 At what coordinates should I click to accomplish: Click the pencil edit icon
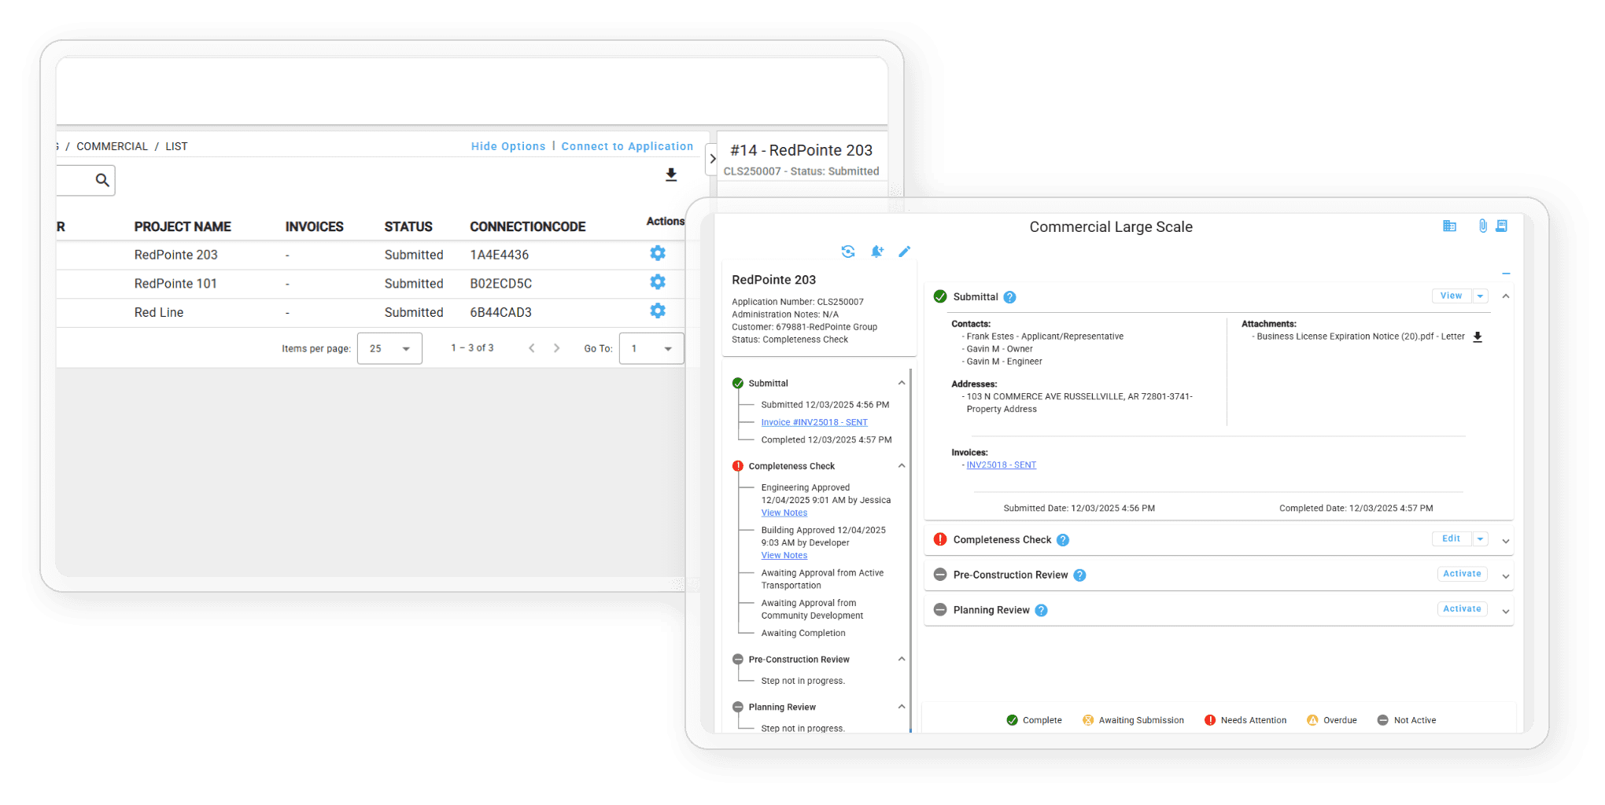coord(904,252)
